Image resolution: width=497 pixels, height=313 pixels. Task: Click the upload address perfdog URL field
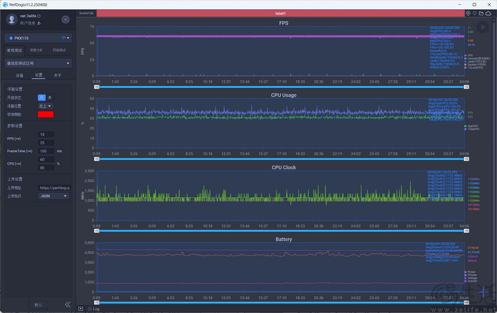point(54,188)
